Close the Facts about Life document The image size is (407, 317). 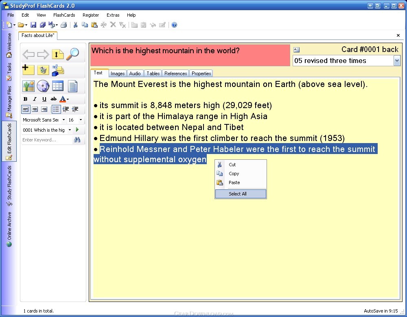(x=398, y=35)
